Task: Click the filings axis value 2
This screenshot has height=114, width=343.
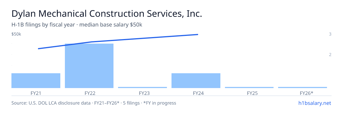Action: (x=330, y=54)
